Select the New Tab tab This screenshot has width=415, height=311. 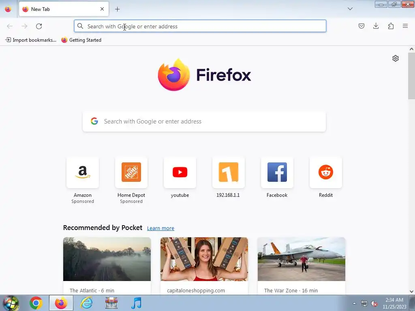point(64,9)
